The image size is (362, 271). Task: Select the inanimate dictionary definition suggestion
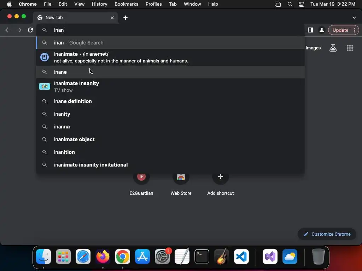170,58
